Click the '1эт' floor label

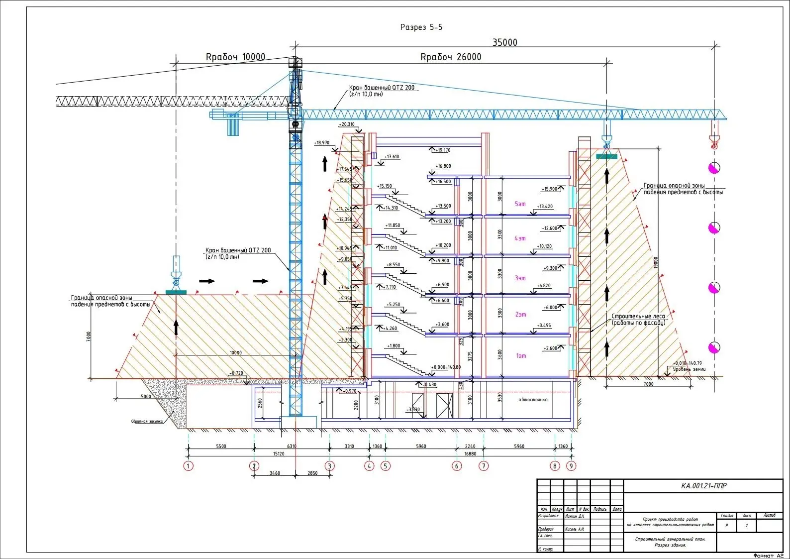[x=520, y=356]
